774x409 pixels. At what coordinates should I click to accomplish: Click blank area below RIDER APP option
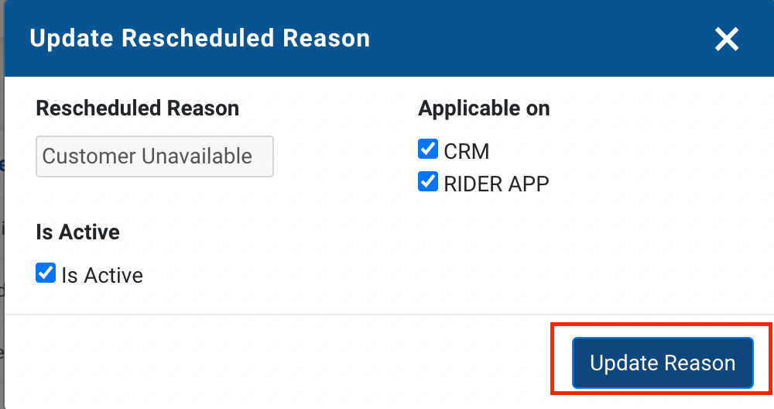click(x=542, y=248)
